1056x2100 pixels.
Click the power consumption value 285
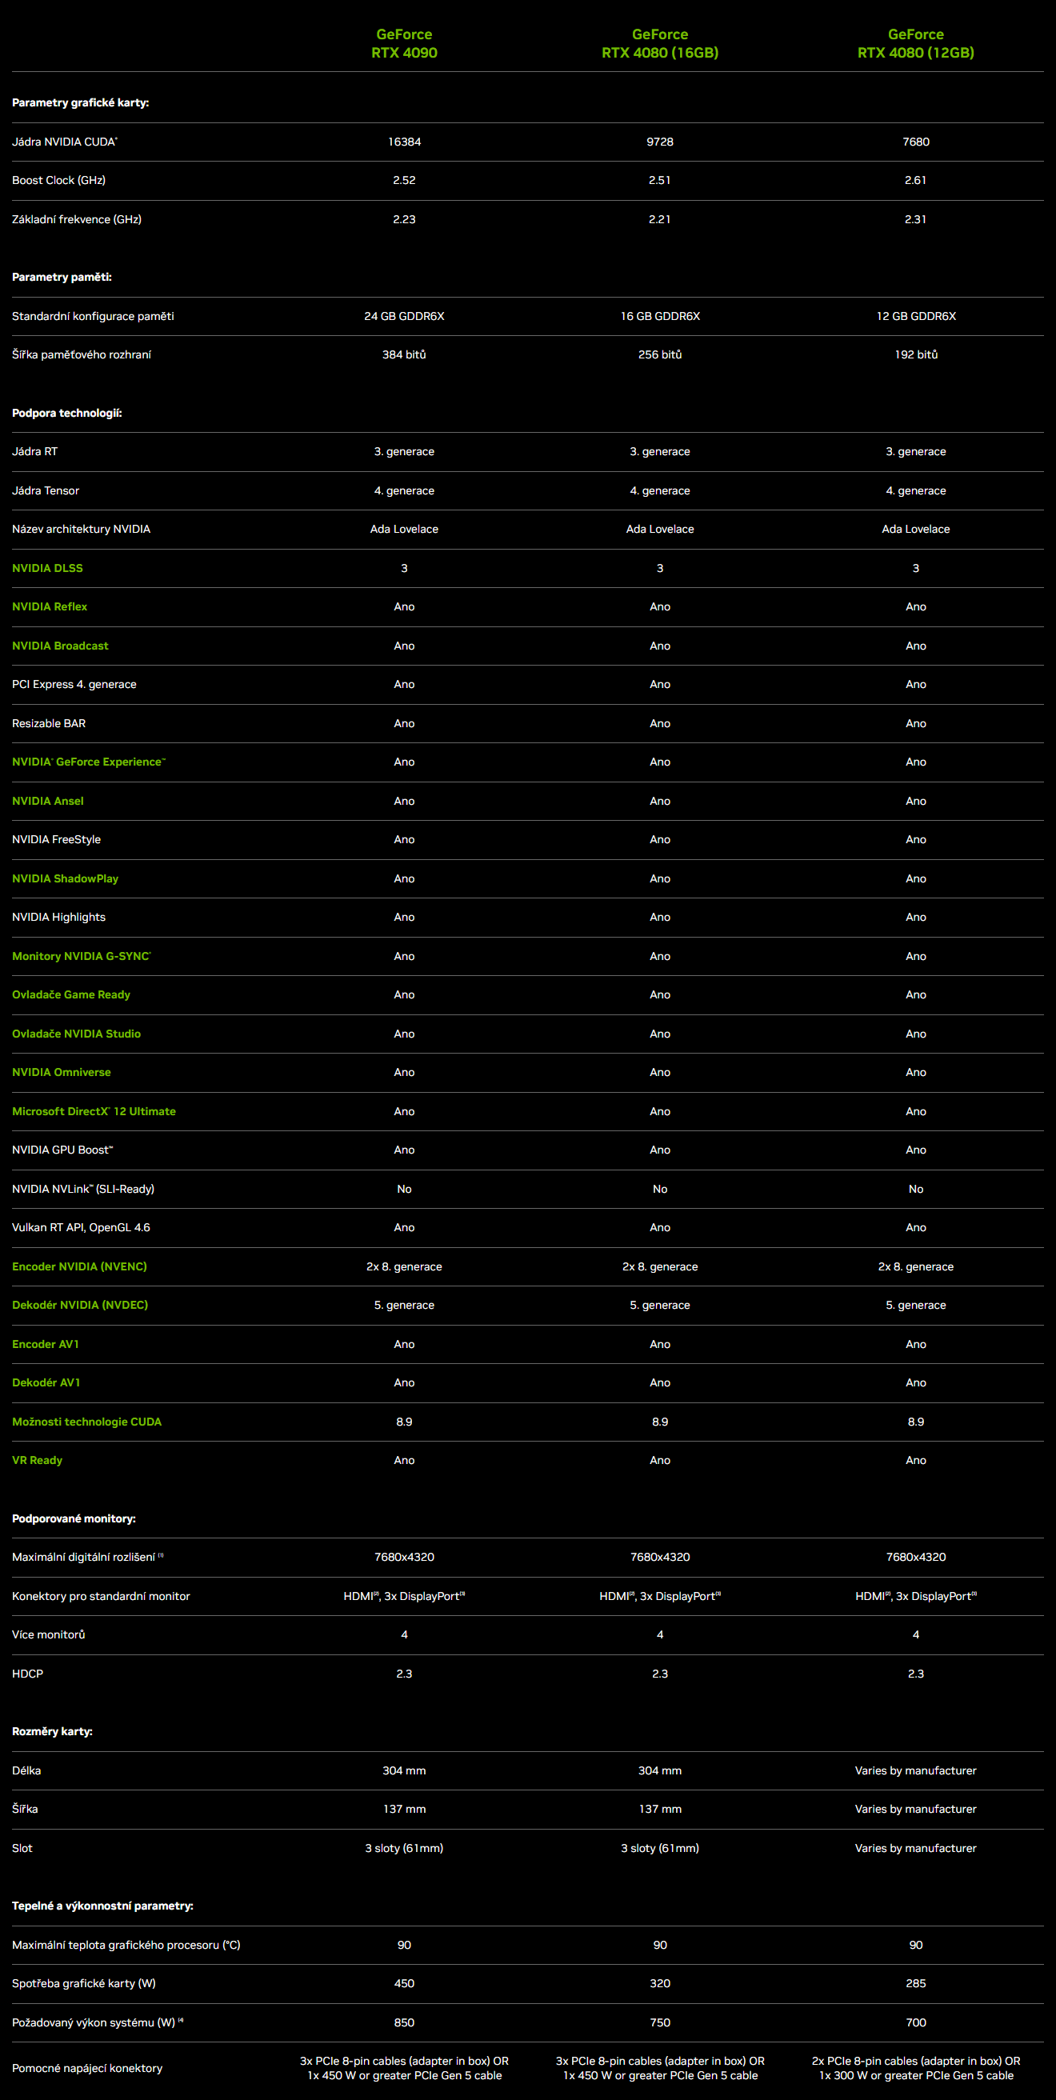(x=916, y=1983)
